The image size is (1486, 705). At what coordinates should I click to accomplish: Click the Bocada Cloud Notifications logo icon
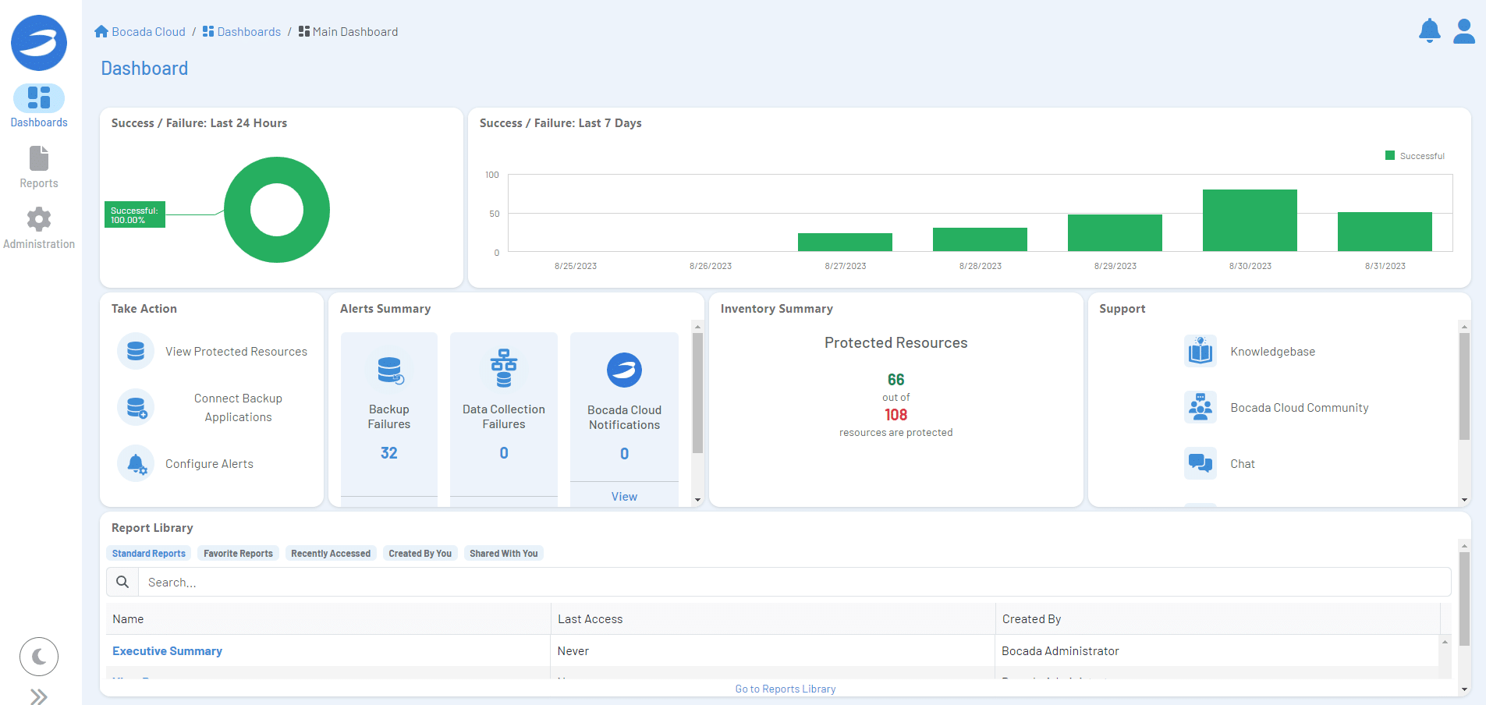pyautogui.click(x=624, y=370)
